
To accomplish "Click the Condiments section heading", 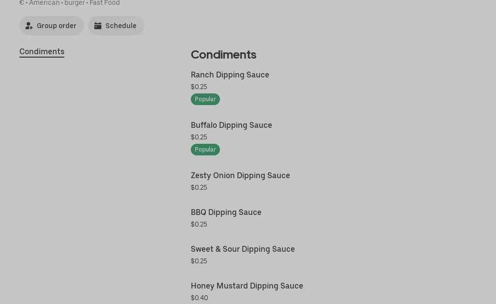I will [x=223, y=55].
